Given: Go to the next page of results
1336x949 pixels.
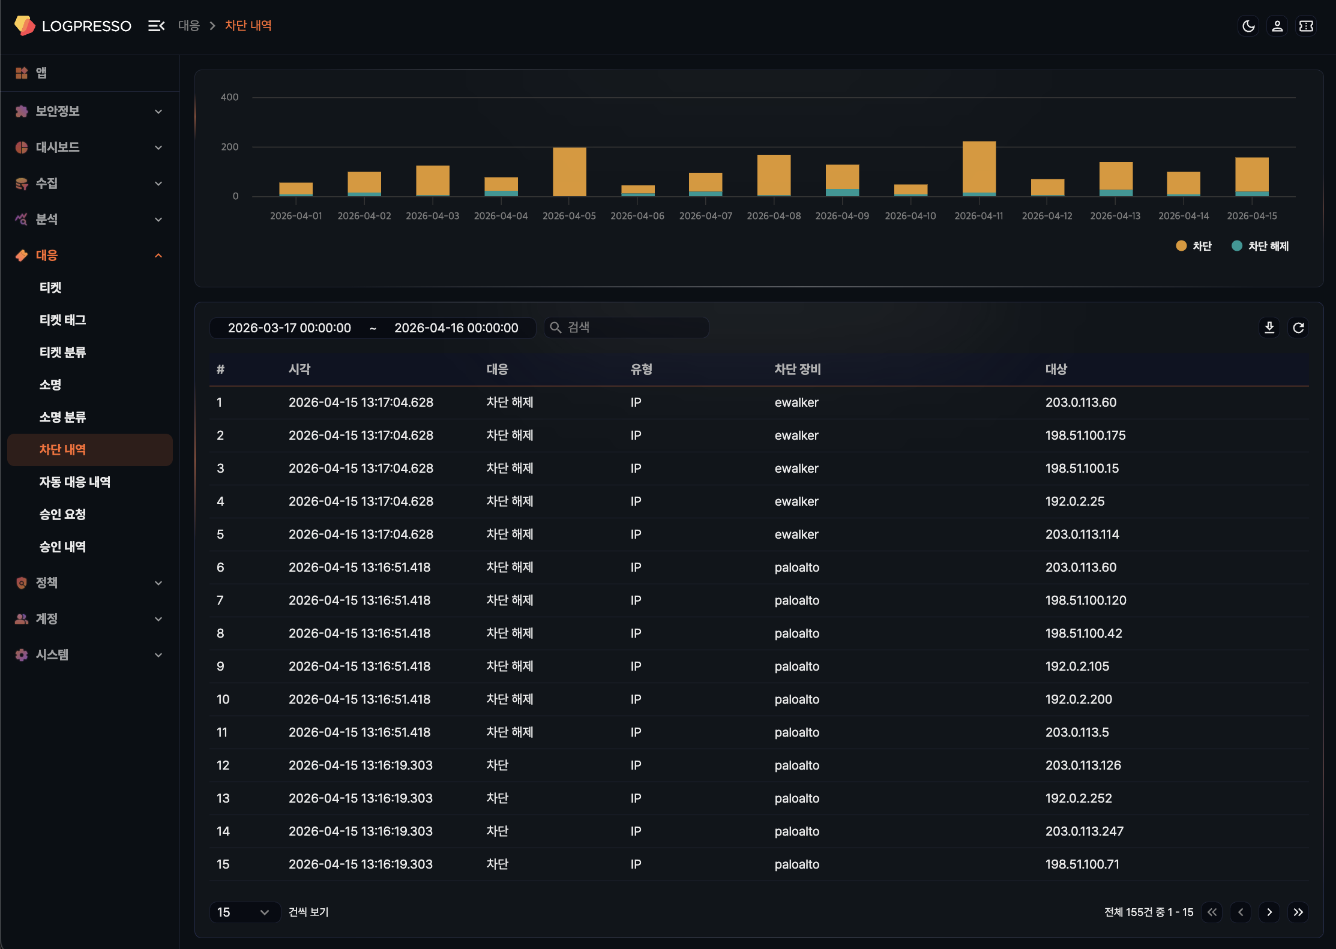Looking at the screenshot, I should (x=1269, y=912).
